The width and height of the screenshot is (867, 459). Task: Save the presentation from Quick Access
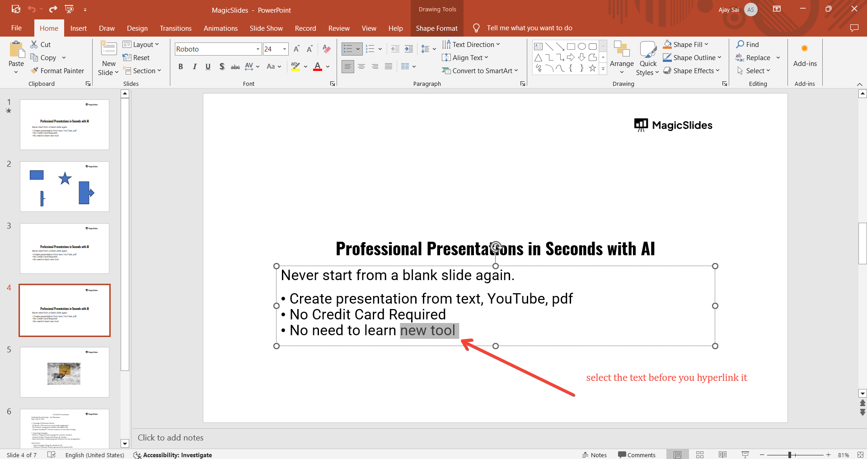(x=16, y=9)
